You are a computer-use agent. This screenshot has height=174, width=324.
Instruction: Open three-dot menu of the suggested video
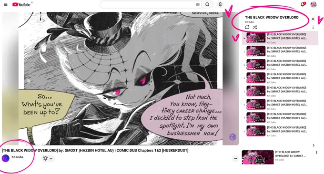click(316, 153)
